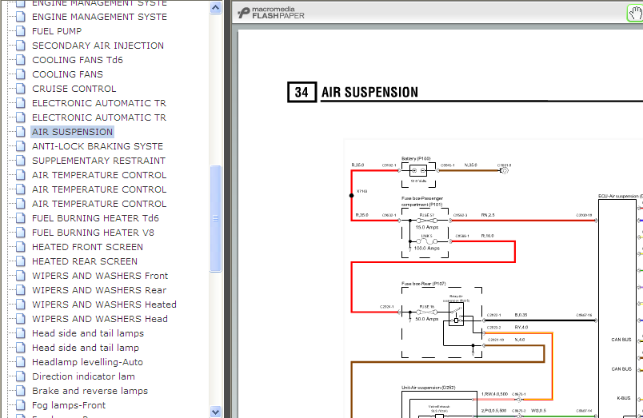Click the page icon beside HEATED REAR SCREEN
Image resolution: width=643 pixels, height=418 pixels.
[21, 261]
